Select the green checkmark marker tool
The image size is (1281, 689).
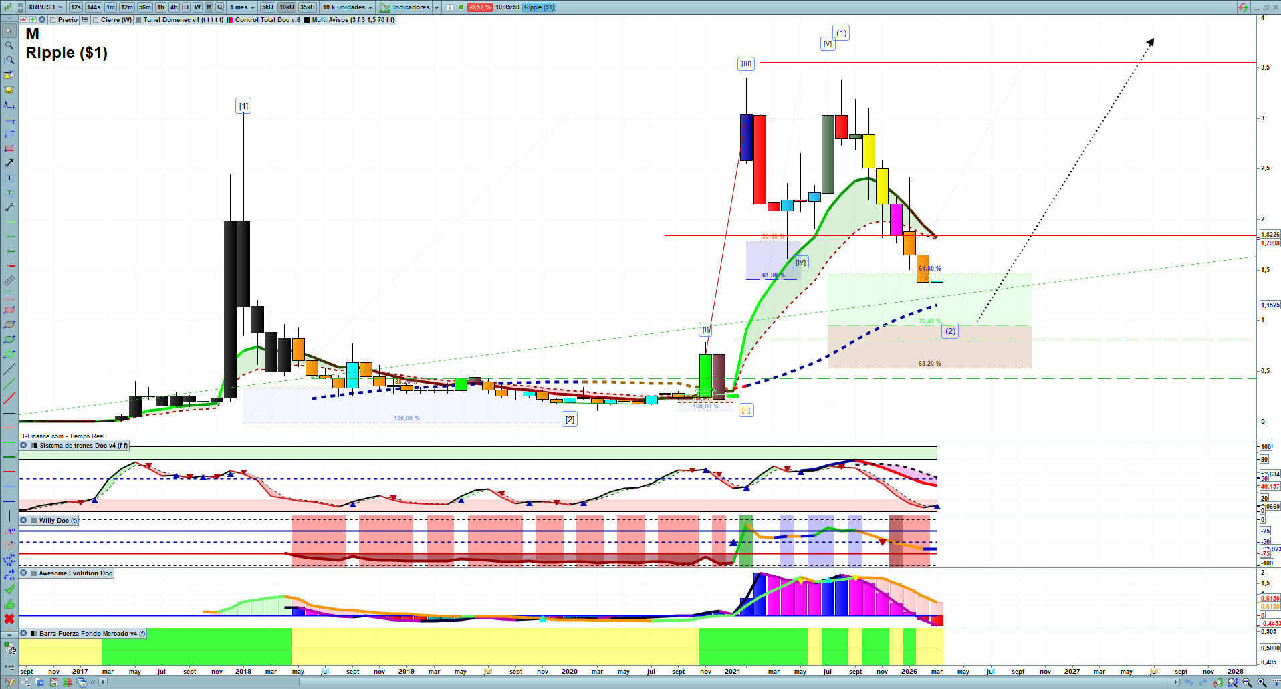click(x=9, y=589)
